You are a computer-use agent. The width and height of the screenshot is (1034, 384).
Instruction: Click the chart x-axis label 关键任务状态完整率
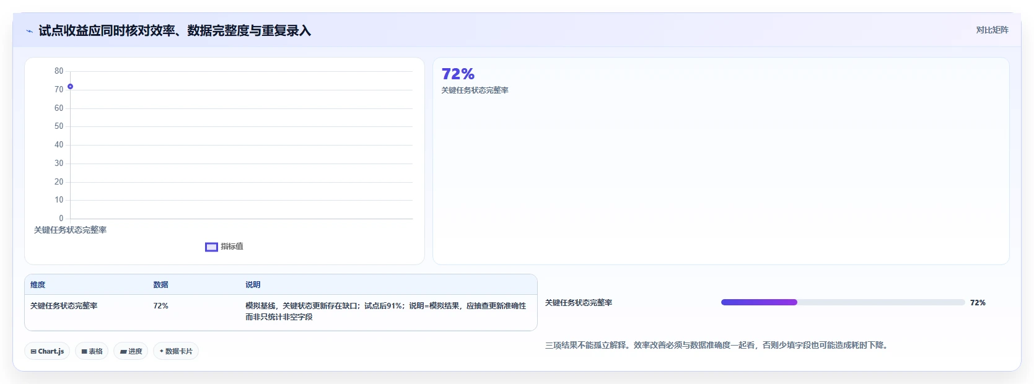pyautogui.click(x=70, y=230)
